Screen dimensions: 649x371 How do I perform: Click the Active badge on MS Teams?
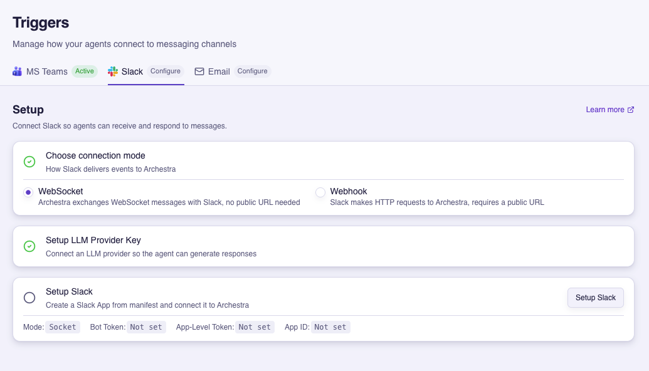click(x=85, y=71)
